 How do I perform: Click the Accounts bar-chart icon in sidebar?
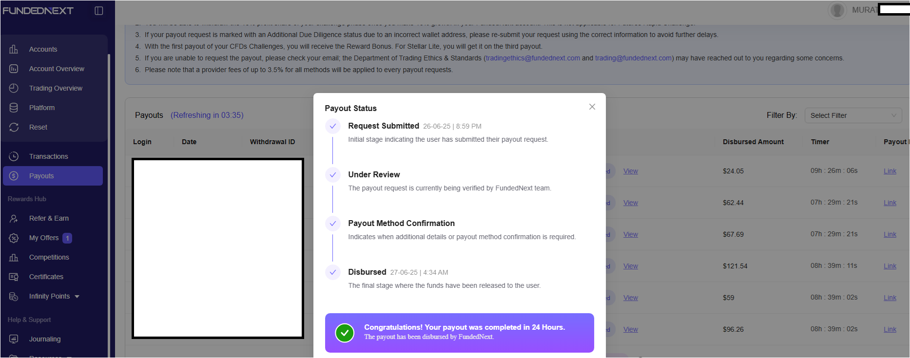click(x=14, y=49)
